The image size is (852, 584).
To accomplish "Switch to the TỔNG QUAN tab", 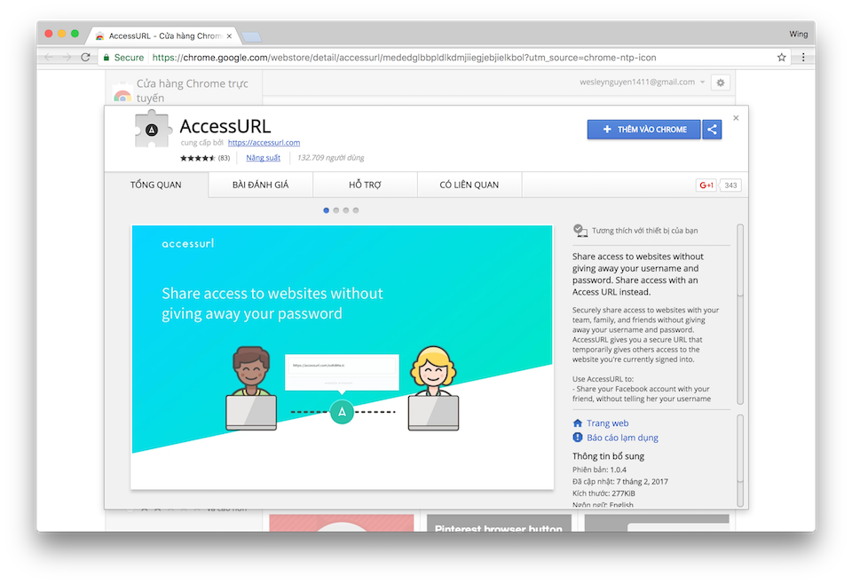I will (x=156, y=185).
